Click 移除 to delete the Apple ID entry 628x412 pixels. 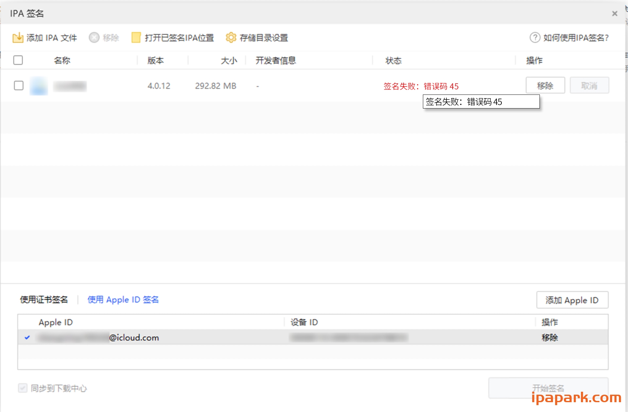[550, 338]
